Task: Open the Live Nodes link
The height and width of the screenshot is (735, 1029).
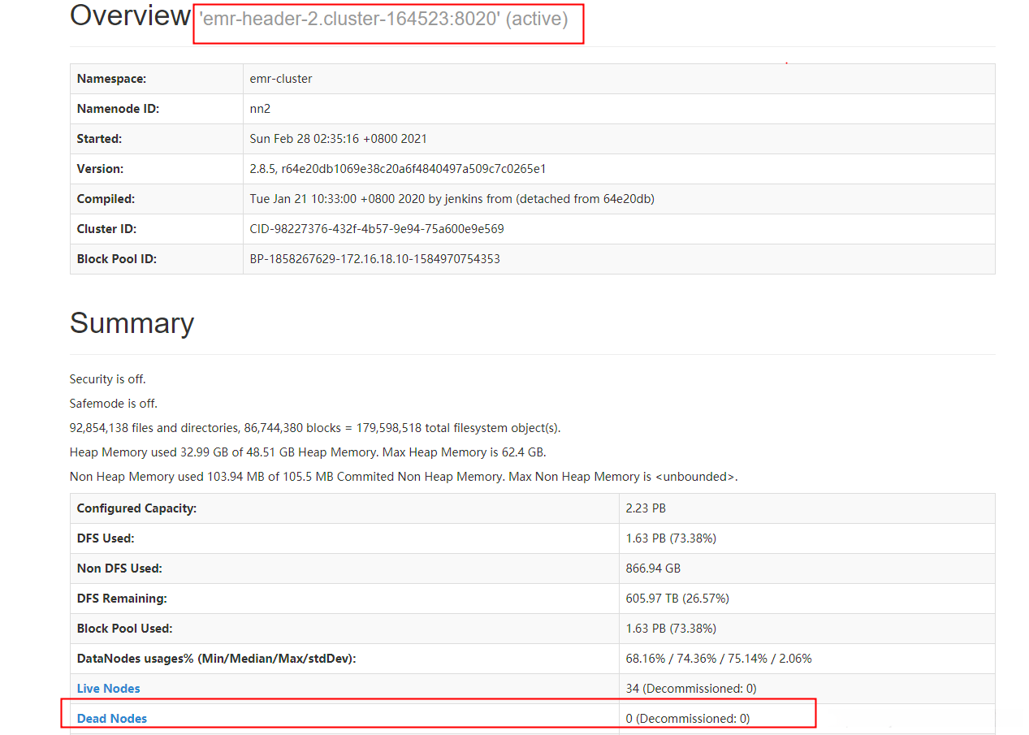Action: [108, 688]
